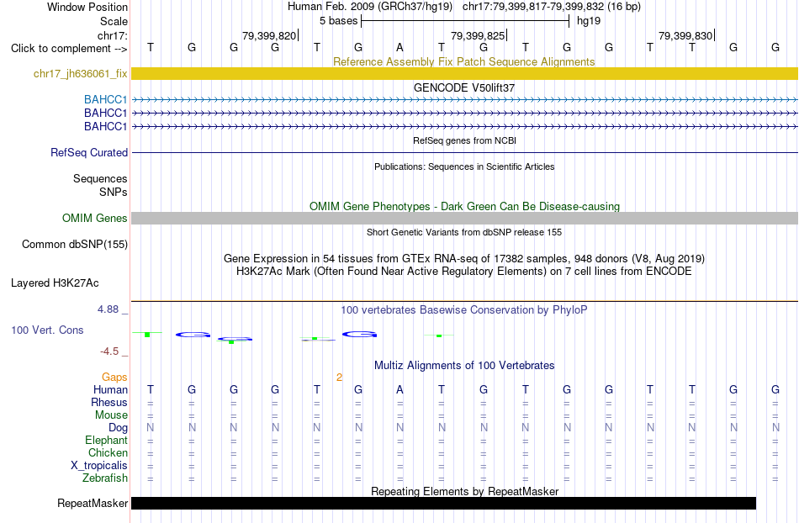Click the 79,399,830 ruler position

coord(685,35)
